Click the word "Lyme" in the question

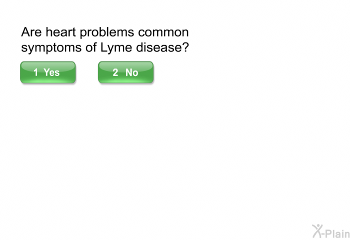pos(116,48)
